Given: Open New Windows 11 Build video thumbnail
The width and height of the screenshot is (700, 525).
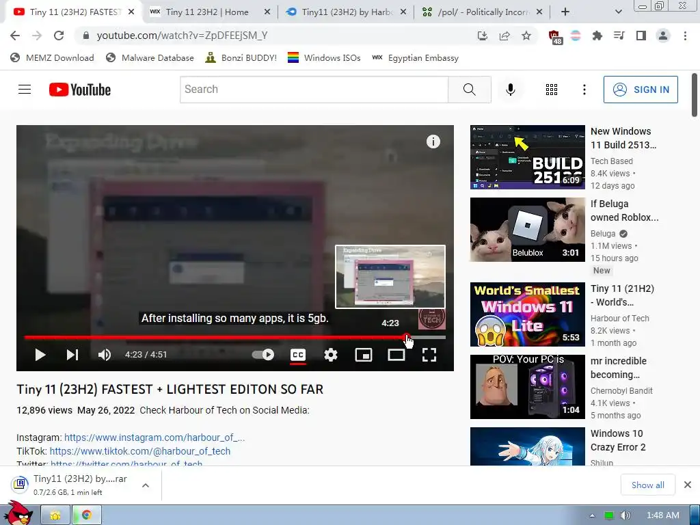Looking at the screenshot, I should tap(527, 157).
